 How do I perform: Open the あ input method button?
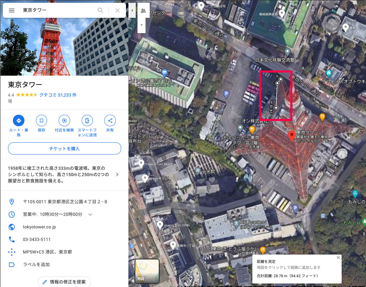143,10
